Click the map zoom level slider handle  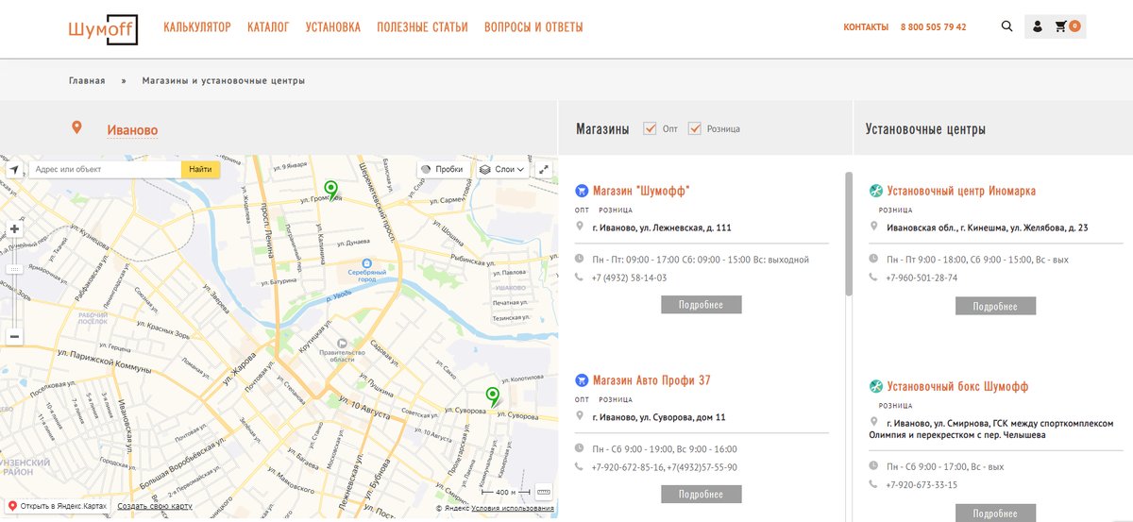coord(14,269)
